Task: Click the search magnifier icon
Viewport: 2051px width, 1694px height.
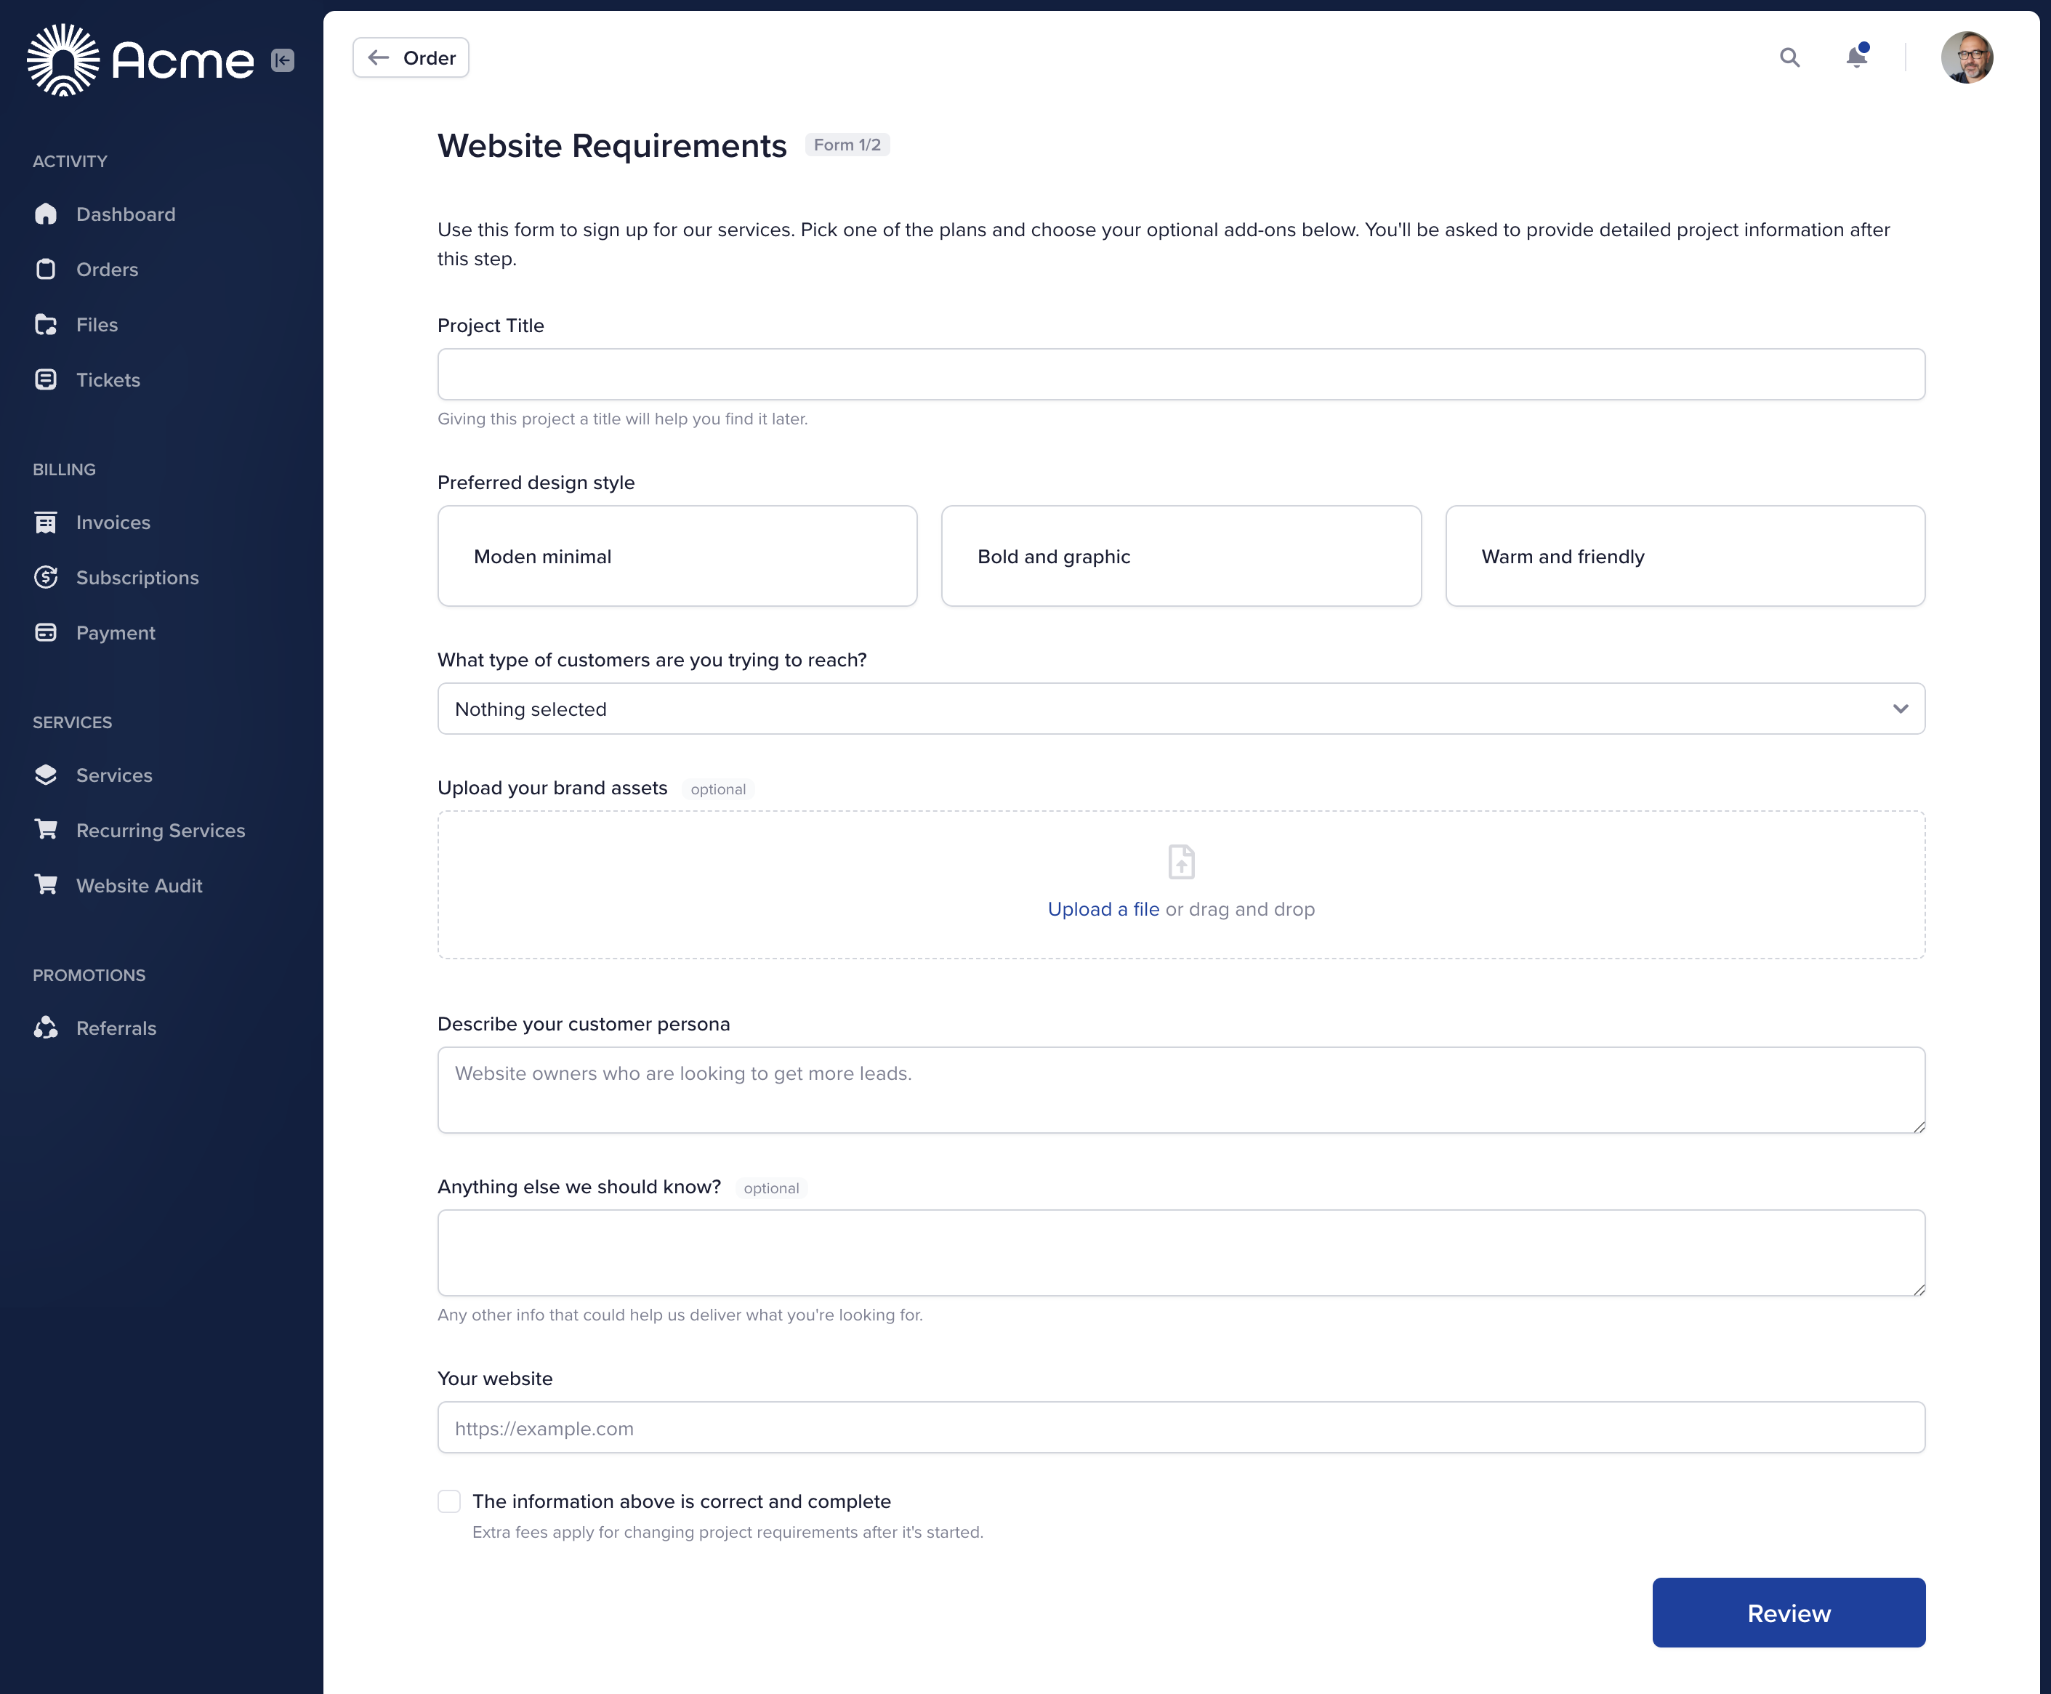Action: [x=1789, y=57]
